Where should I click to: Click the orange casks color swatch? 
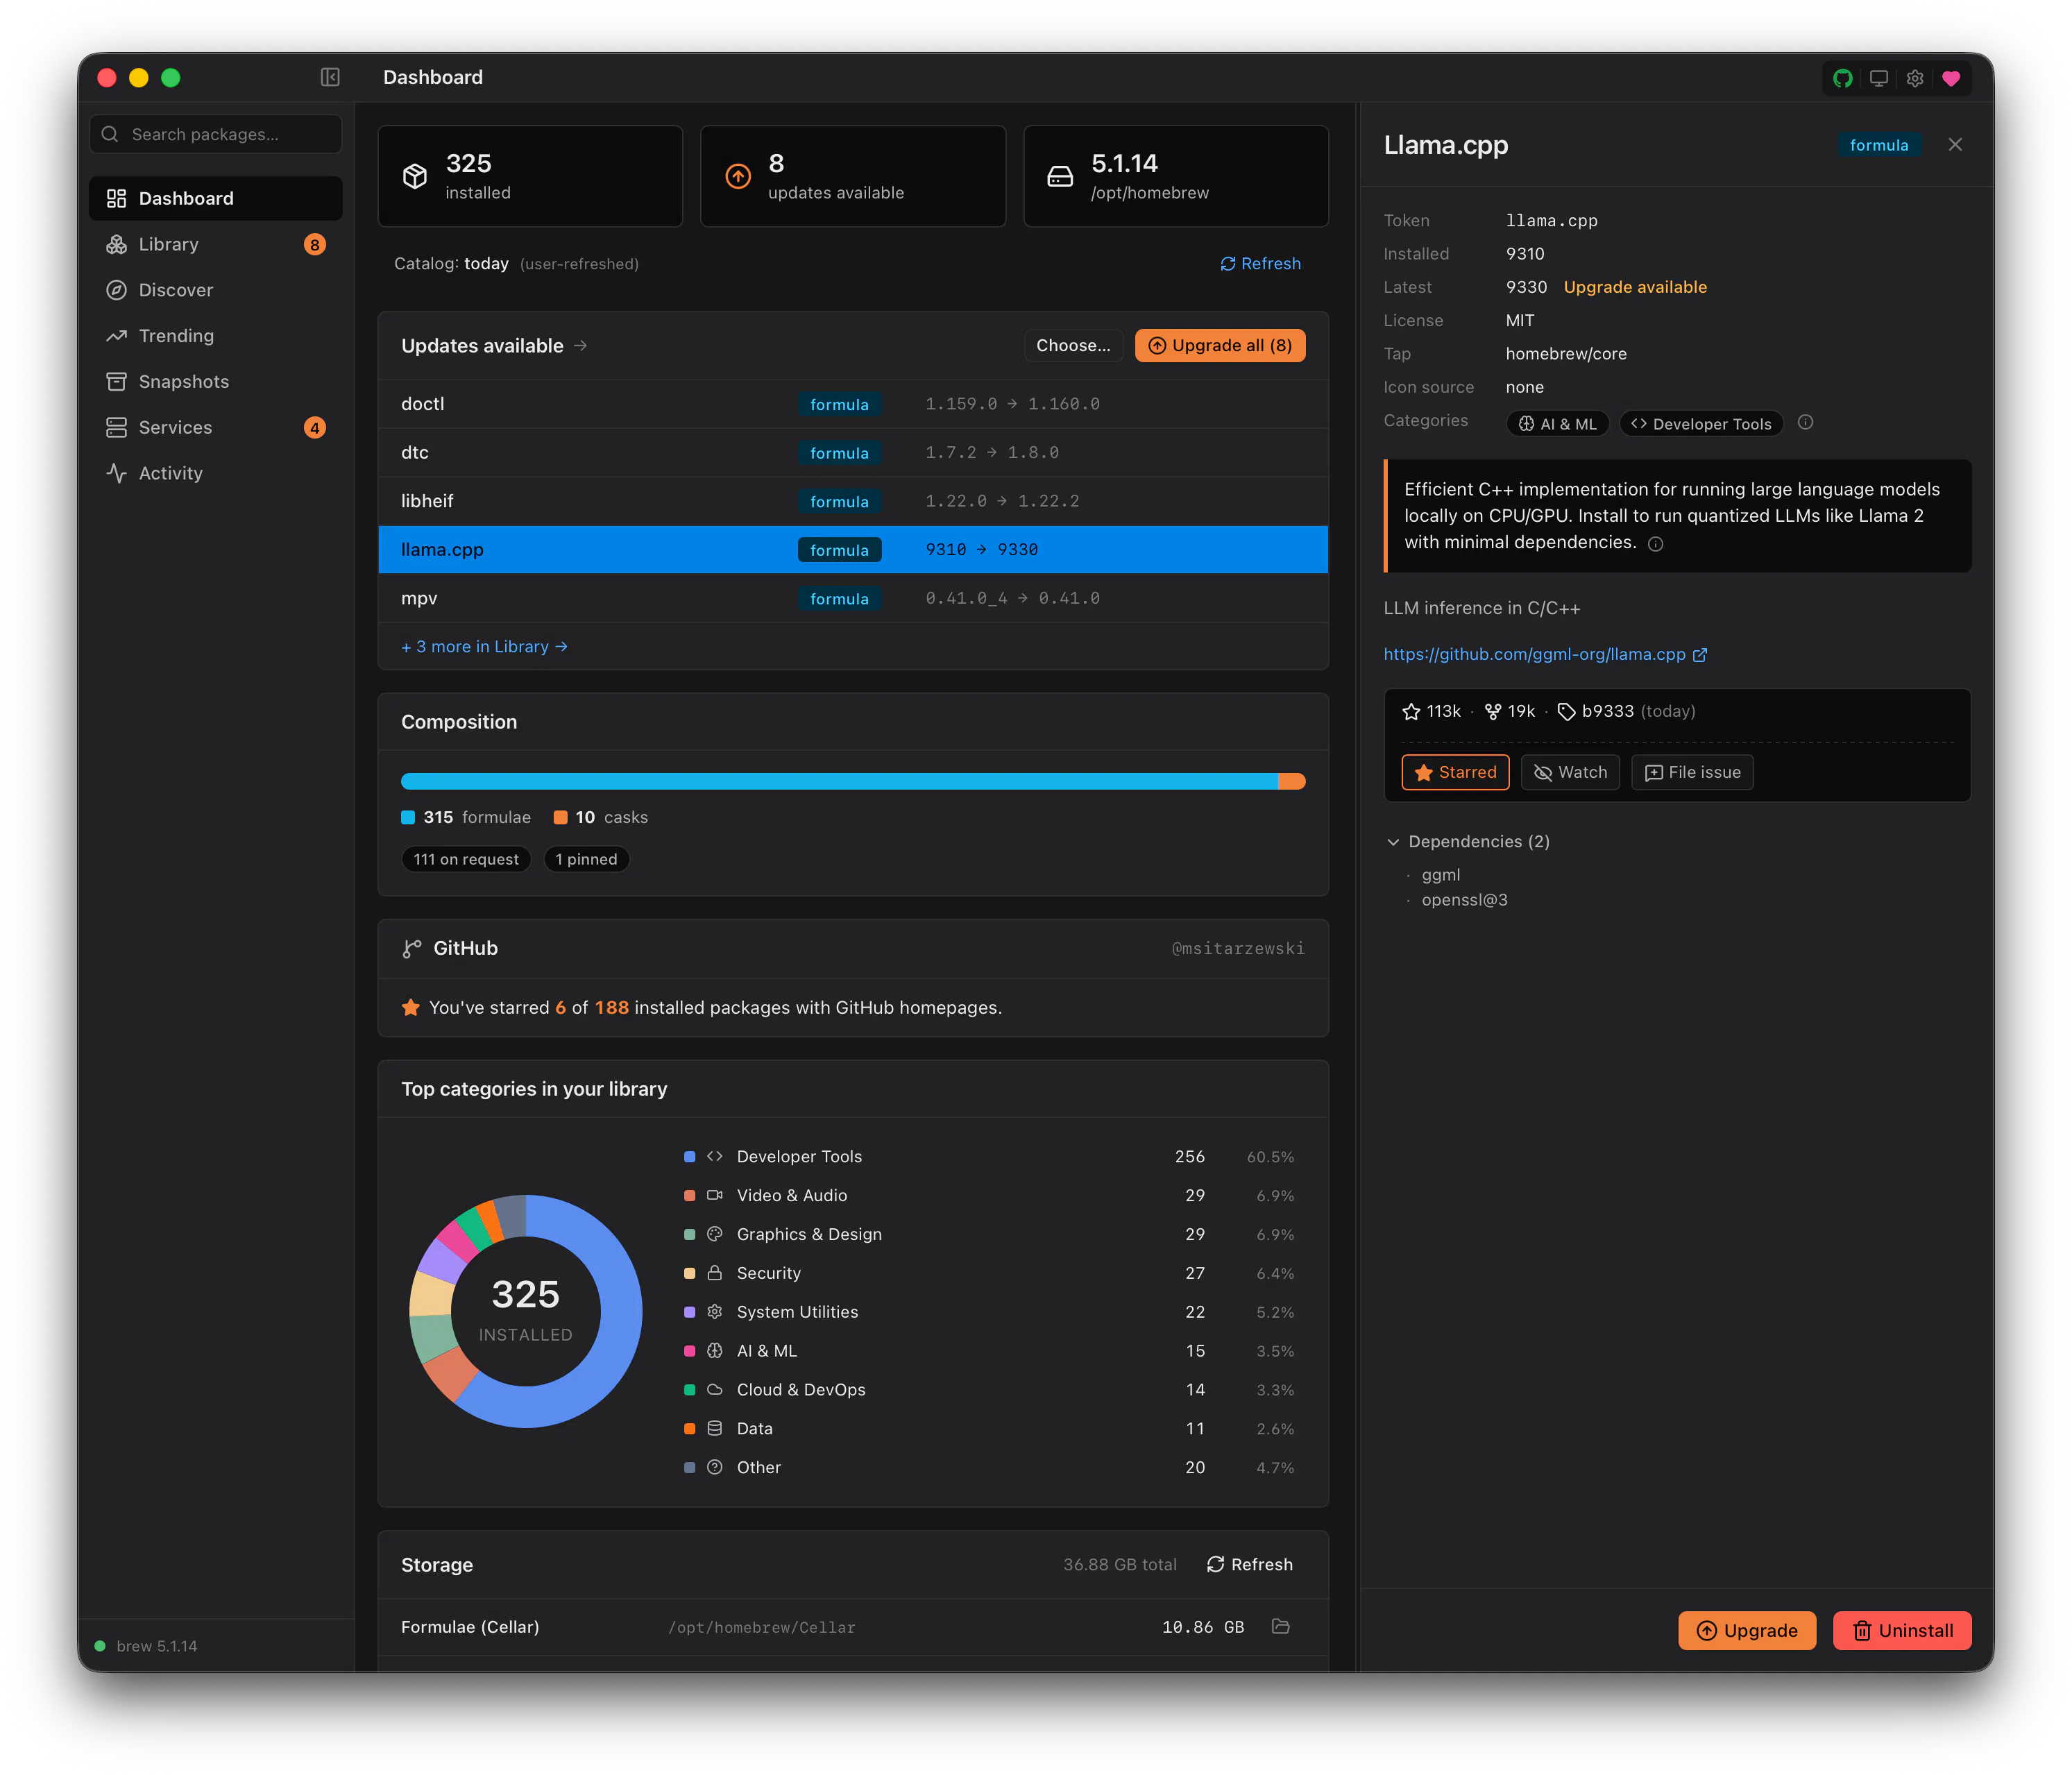pos(560,817)
